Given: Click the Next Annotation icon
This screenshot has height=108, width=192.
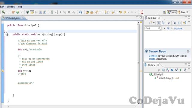Looking at the screenshot, I should 106,12.
